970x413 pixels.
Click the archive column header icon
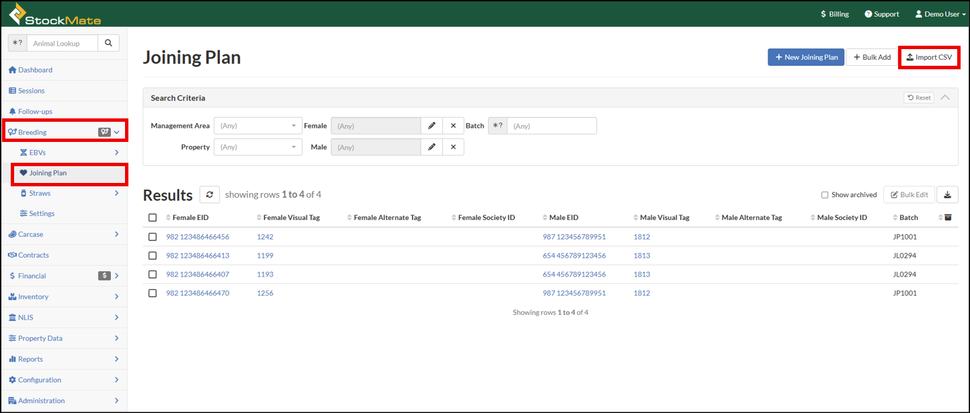(948, 217)
